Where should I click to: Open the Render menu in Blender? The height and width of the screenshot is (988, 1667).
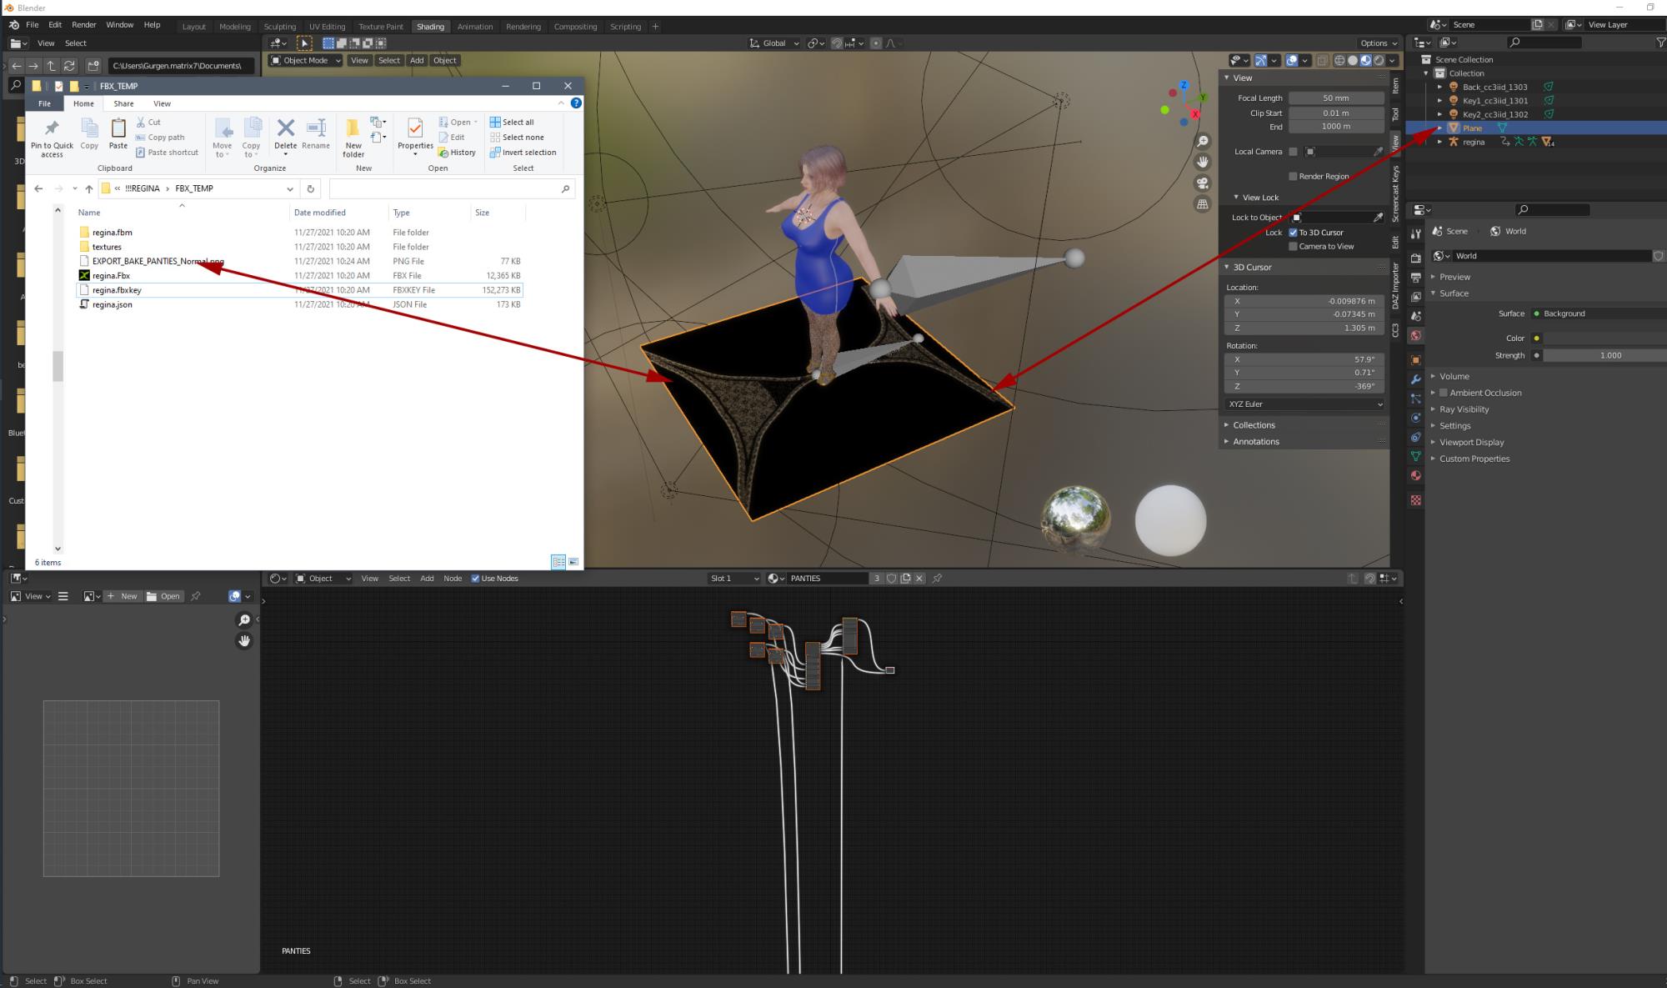pos(83,25)
